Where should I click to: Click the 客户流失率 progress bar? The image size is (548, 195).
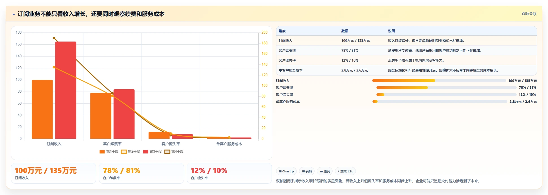coord(446,95)
